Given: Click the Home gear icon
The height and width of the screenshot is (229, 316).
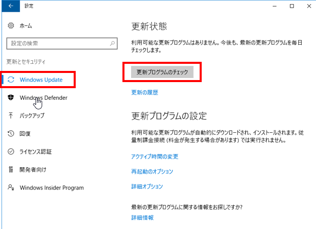Looking at the screenshot, I should coord(11,25).
